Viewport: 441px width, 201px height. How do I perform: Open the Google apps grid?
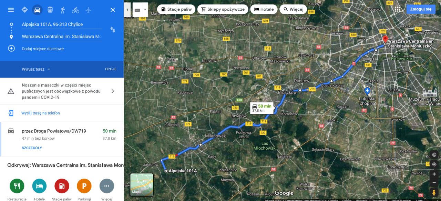tap(398, 9)
